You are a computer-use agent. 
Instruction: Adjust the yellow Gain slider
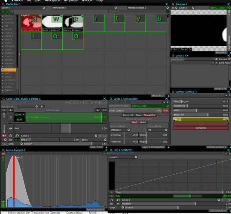(201, 119)
